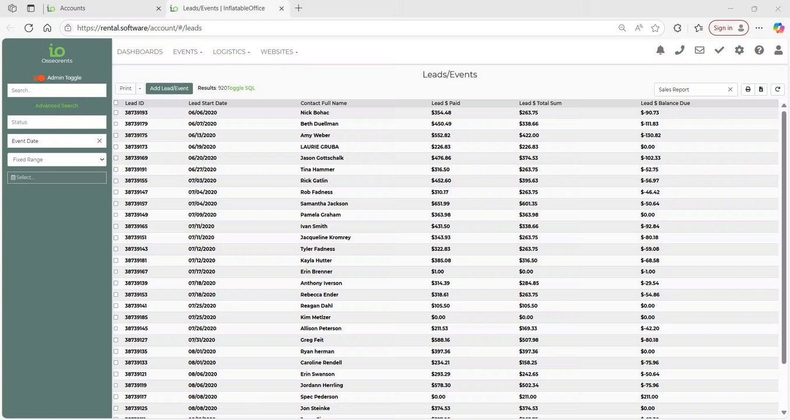Screen dimensions: 790x420
Task: Open the envelope messages icon
Action: pos(700,51)
